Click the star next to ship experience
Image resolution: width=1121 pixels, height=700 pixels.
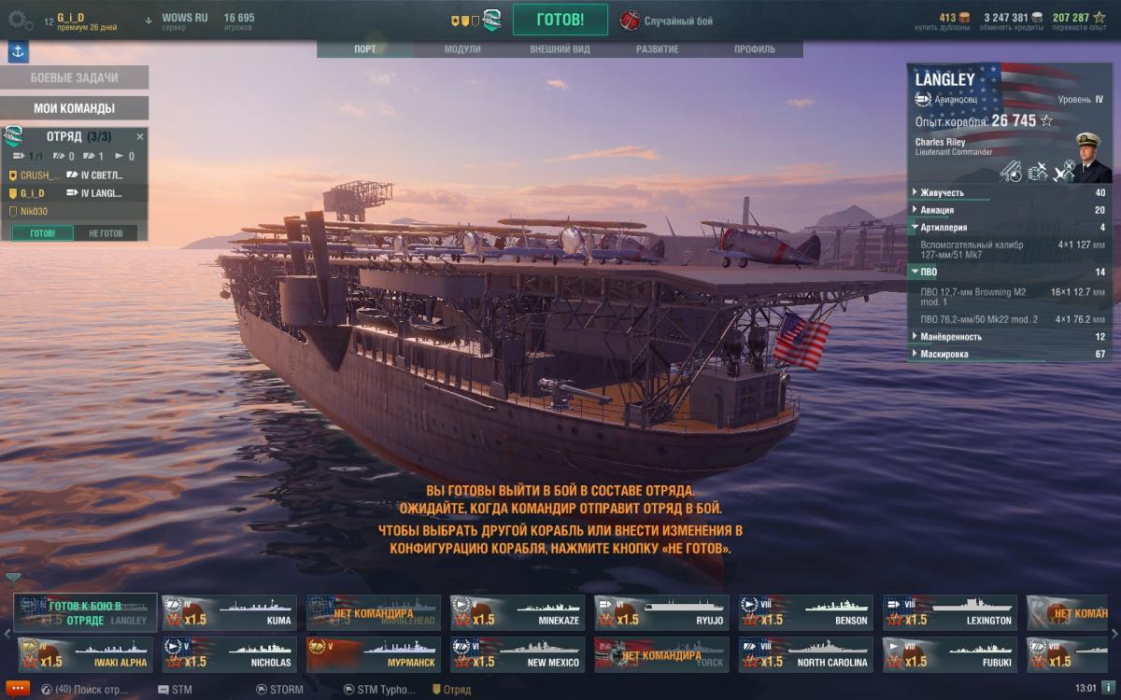1046,120
